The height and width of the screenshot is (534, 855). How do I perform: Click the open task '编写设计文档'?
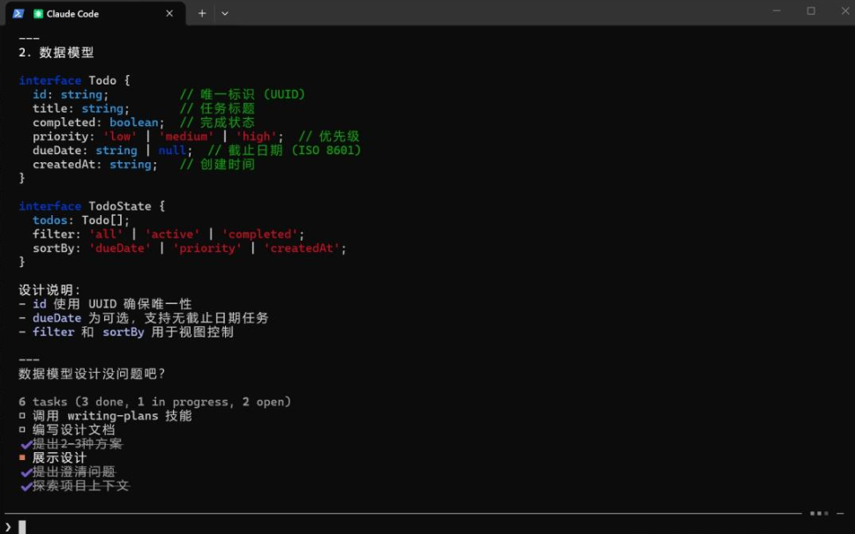point(67,430)
